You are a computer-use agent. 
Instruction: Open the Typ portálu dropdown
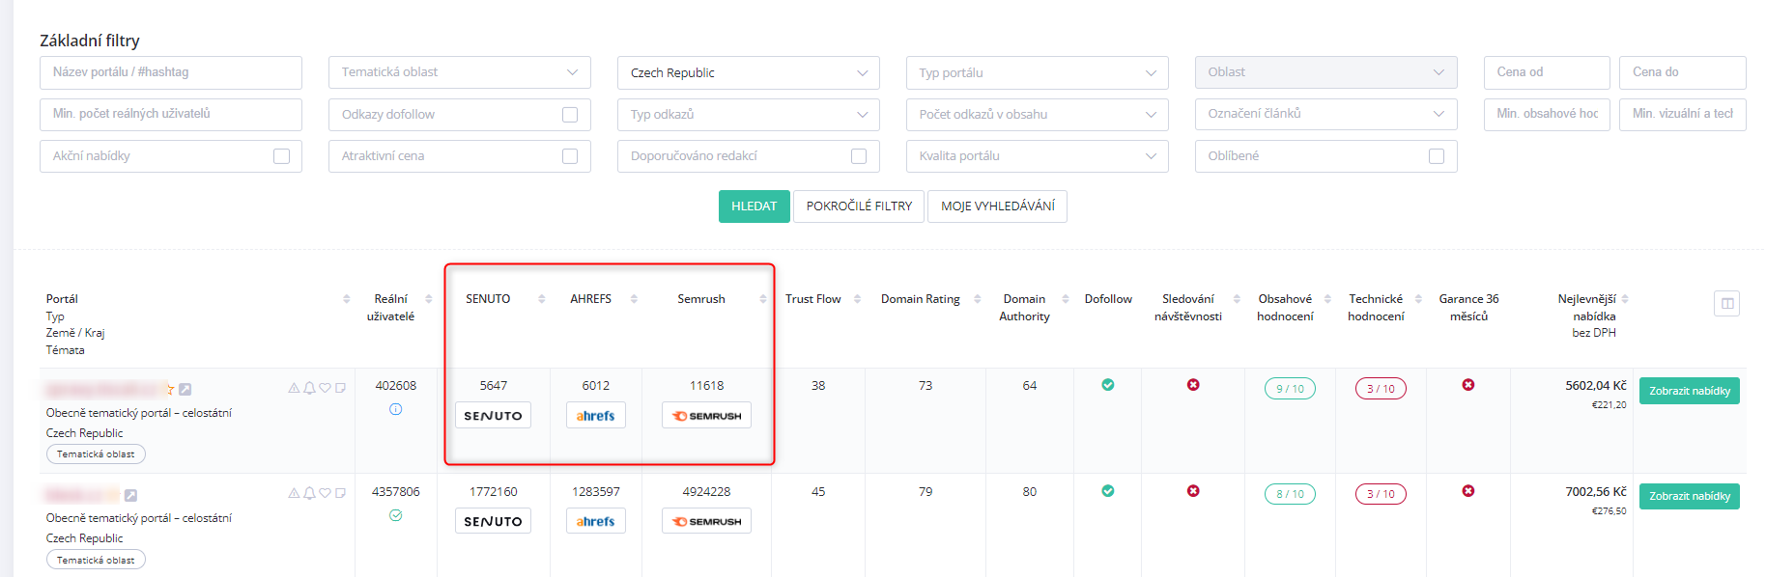click(1038, 72)
